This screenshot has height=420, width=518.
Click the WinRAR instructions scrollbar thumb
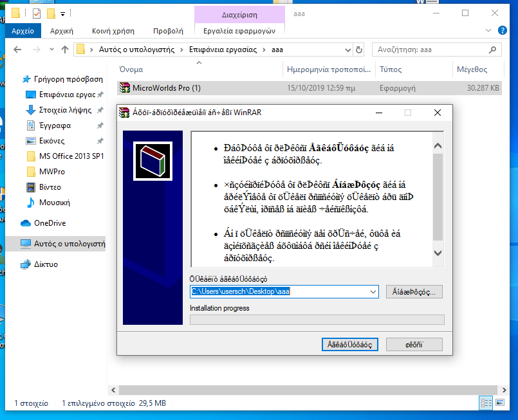pos(438,197)
